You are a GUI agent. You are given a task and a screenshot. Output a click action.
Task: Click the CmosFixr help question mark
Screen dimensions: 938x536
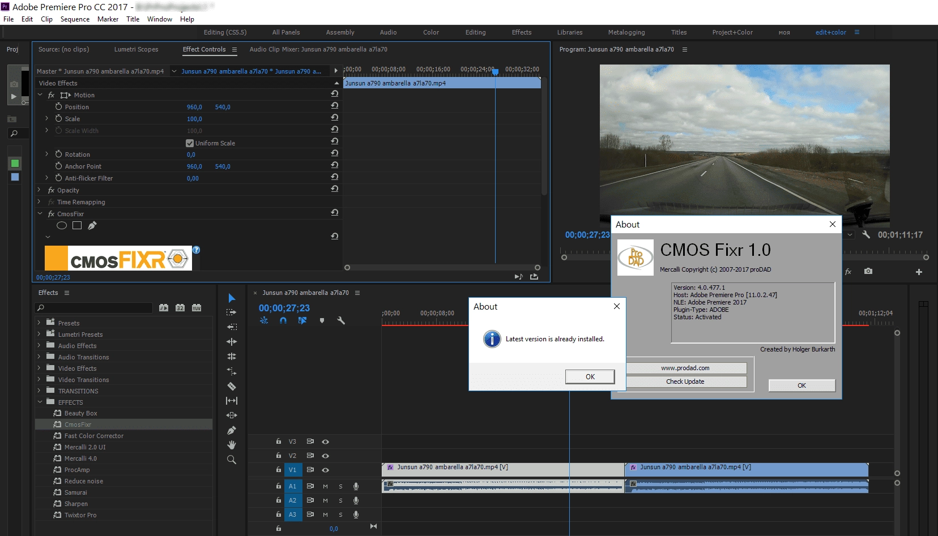click(x=196, y=250)
